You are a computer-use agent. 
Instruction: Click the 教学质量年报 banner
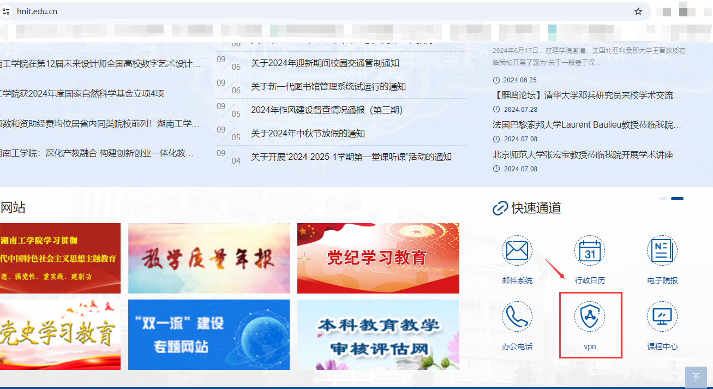coord(208,258)
